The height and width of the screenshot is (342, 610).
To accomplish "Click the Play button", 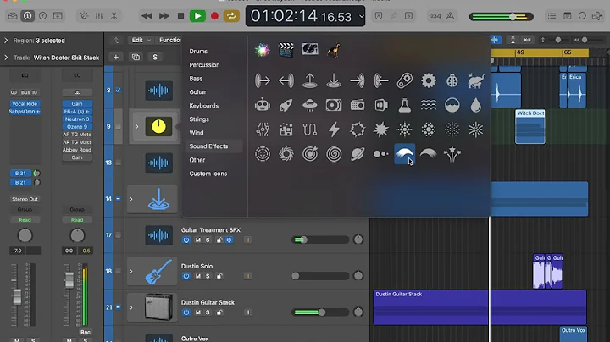I will pos(197,16).
